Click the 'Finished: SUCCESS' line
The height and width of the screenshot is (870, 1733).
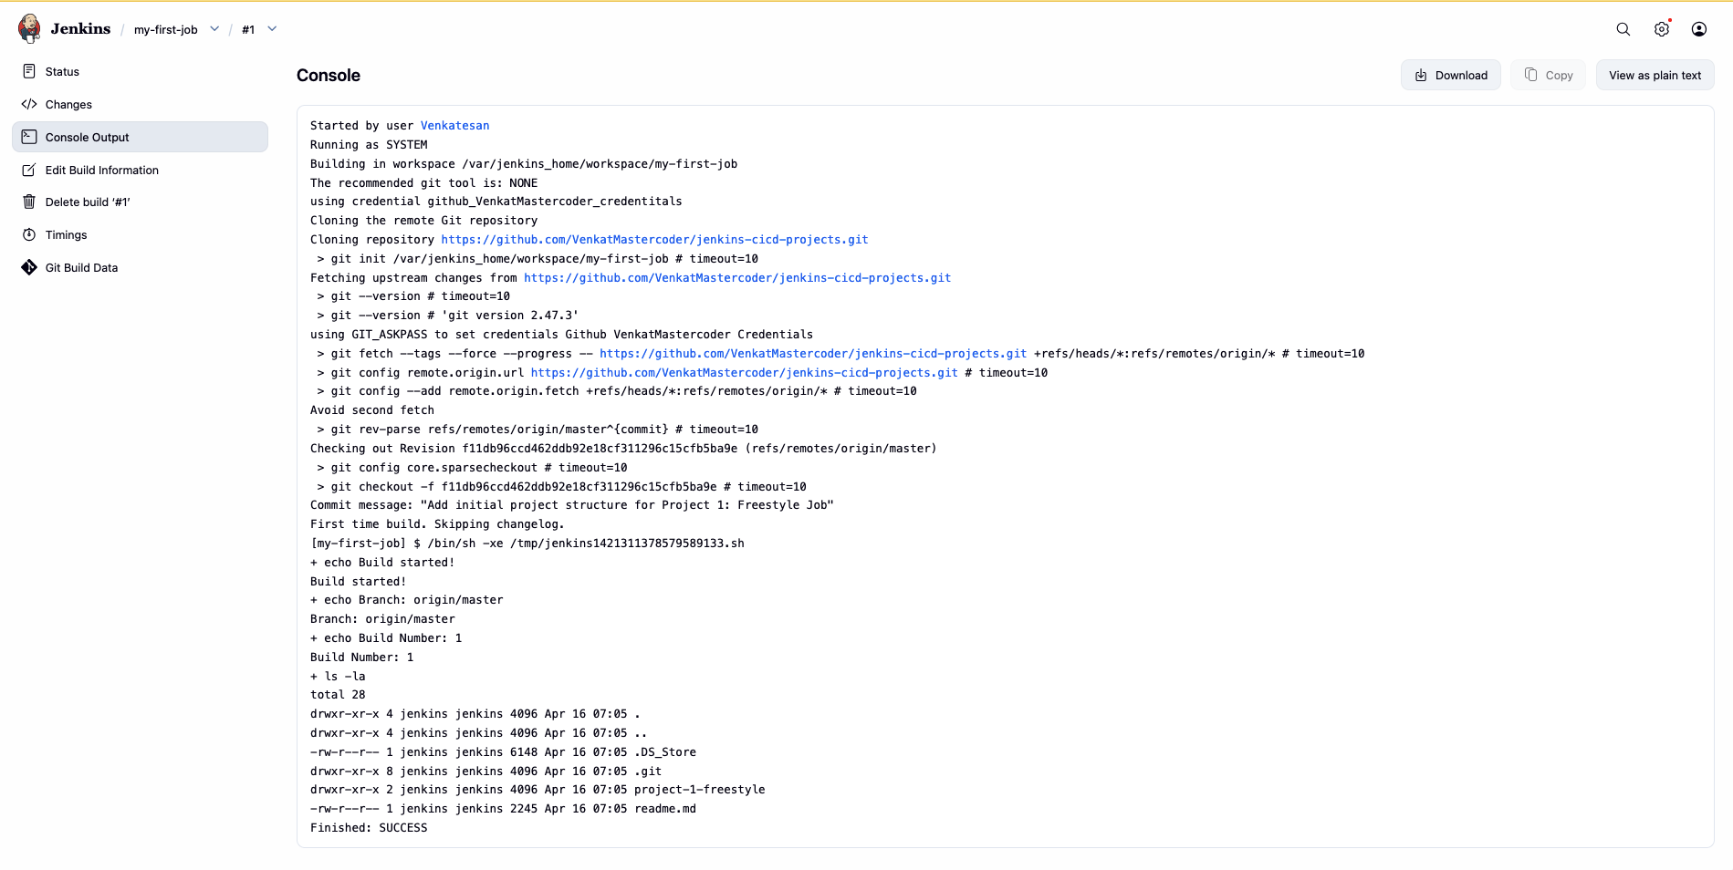pyautogui.click(x=369, y=828)
